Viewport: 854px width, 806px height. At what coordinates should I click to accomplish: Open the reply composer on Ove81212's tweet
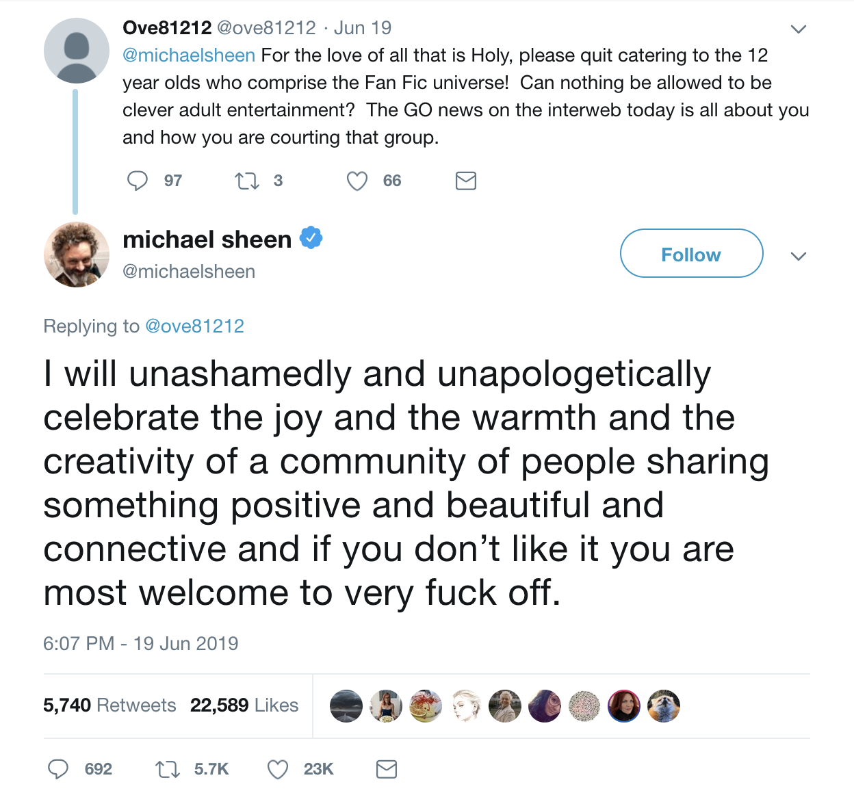(138, 181)
